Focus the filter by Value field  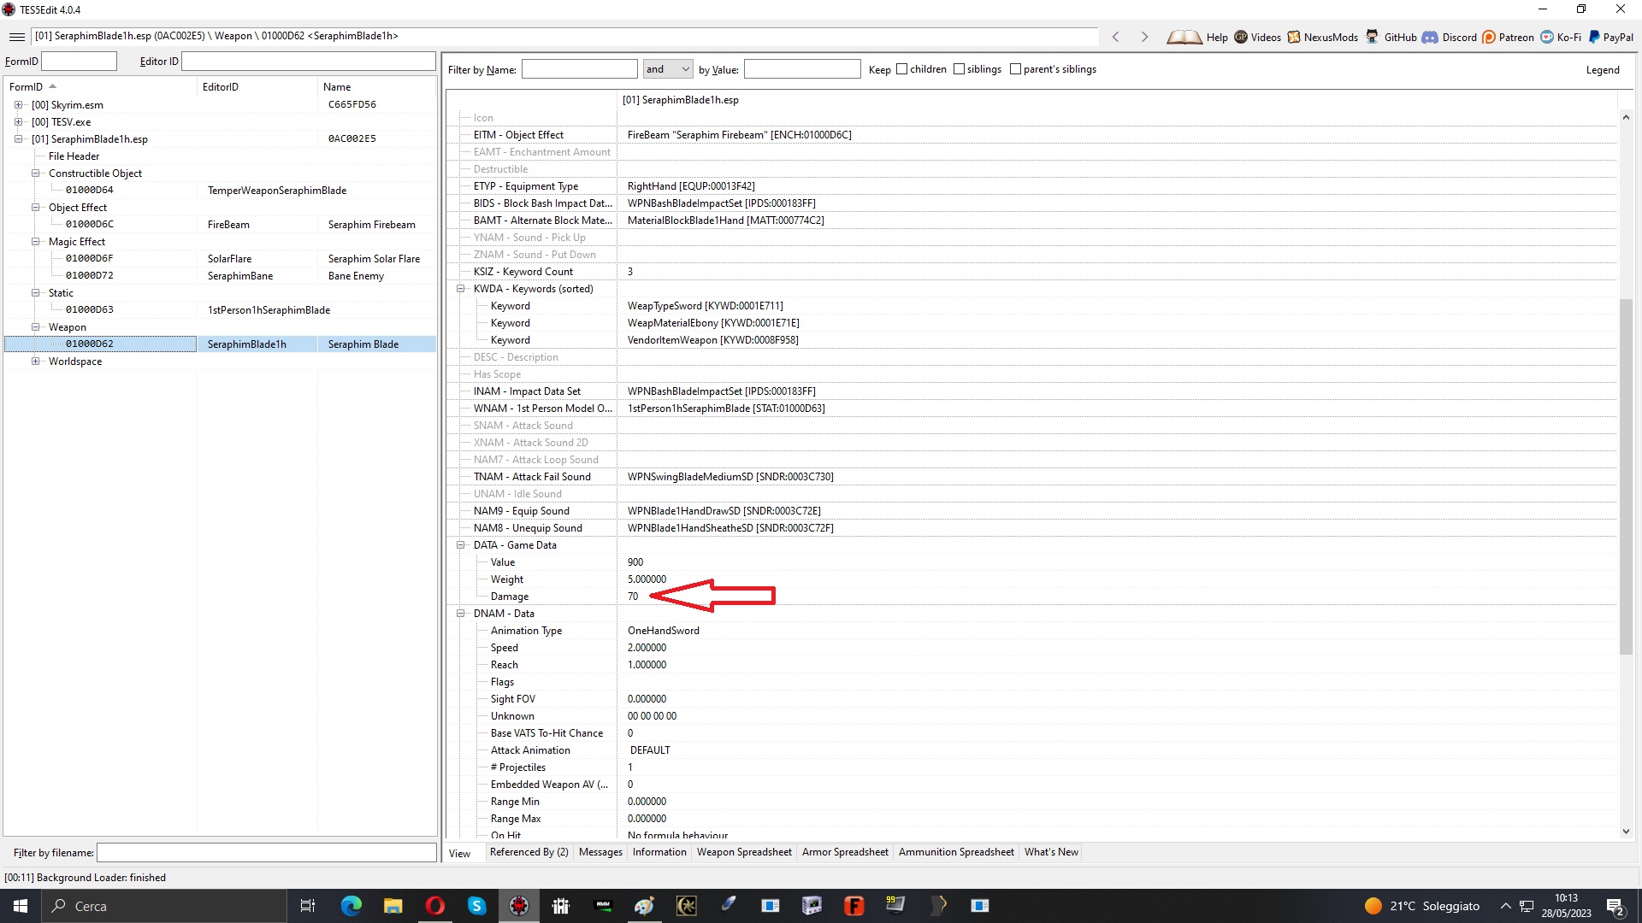[x=802, y=69]
